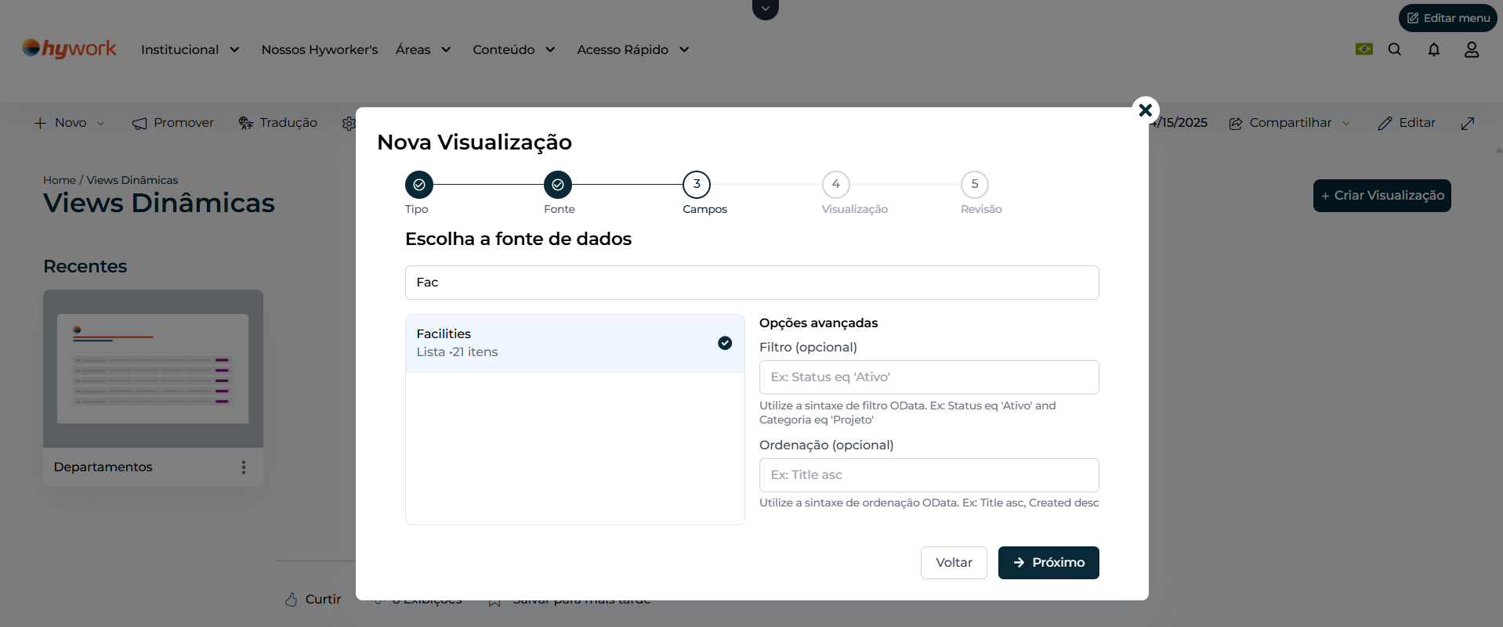Open the notifications bell icon
The image size is (1503, 627).
click(1433, 49)
